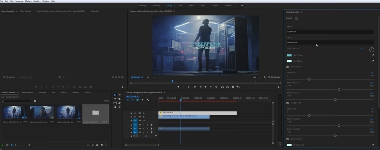Open timeline sequence panel menu
This screenshot has width=380, height=150.
click(164, 93)
